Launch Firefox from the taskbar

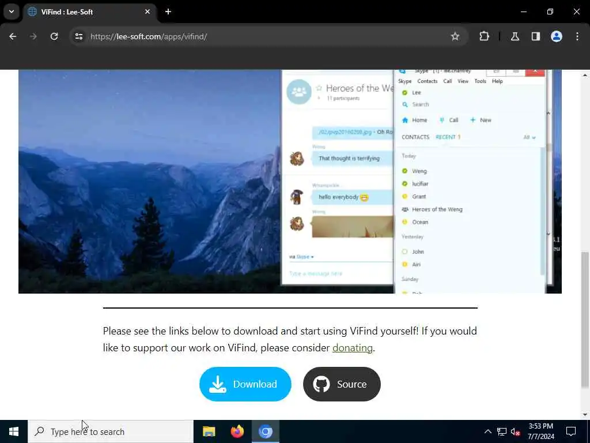click(x=237, y=431)
